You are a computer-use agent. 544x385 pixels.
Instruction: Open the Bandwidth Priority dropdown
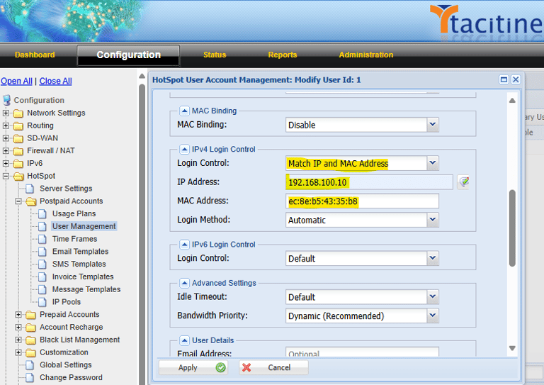[432, 316]
